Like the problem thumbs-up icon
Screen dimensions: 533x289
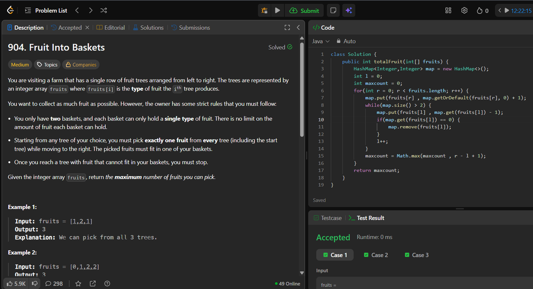[16, 283]
